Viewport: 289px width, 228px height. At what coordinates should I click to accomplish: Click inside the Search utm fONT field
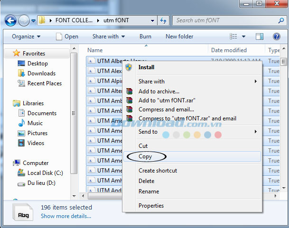coord(226,20)
